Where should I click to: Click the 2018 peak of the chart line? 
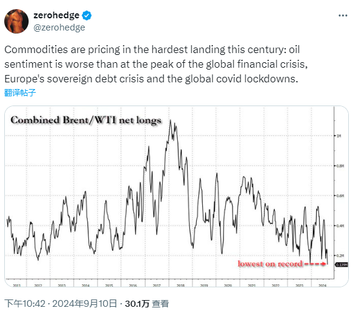click(170, 121)
